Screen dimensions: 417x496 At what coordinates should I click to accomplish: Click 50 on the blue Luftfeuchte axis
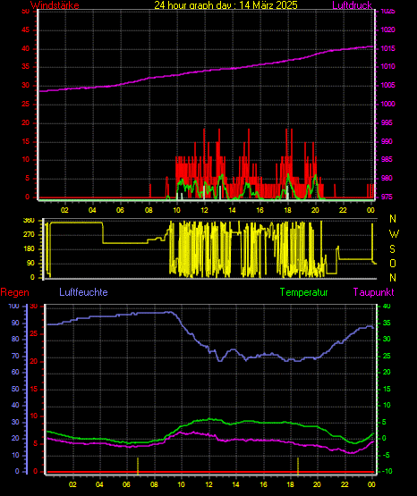click(15, 389)
